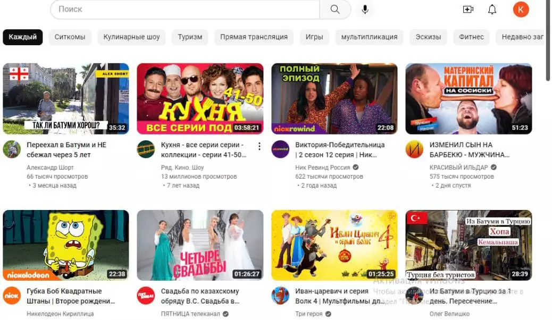The image size is (552, 320).
Task: Open Александр Шорт channel avatar
Action: tap(12, 149)
